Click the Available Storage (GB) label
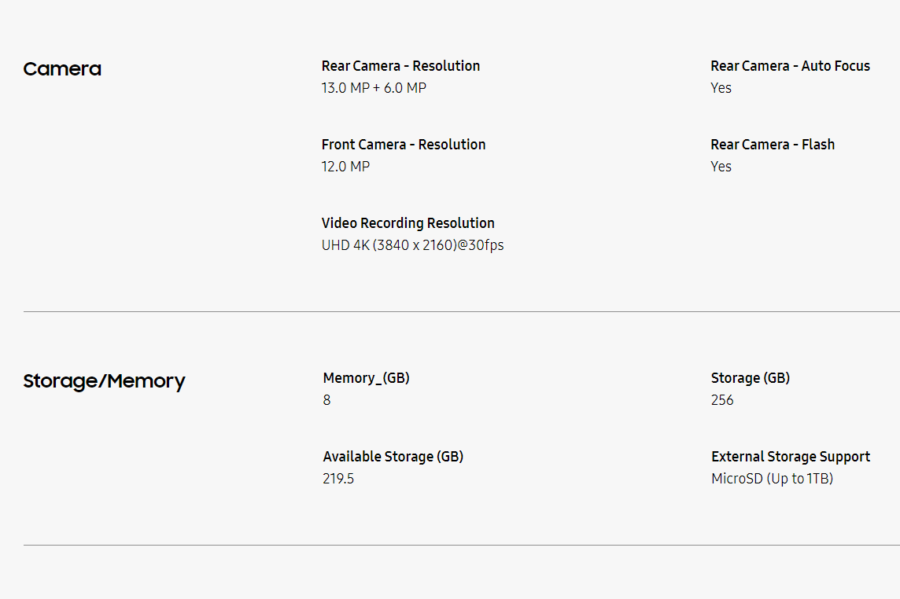The image size is (900, 599). (393, 457)
